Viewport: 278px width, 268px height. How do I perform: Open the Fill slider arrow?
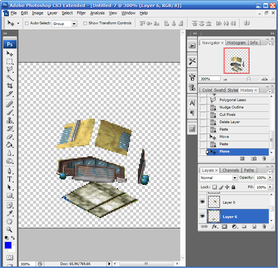click(270, 187)
